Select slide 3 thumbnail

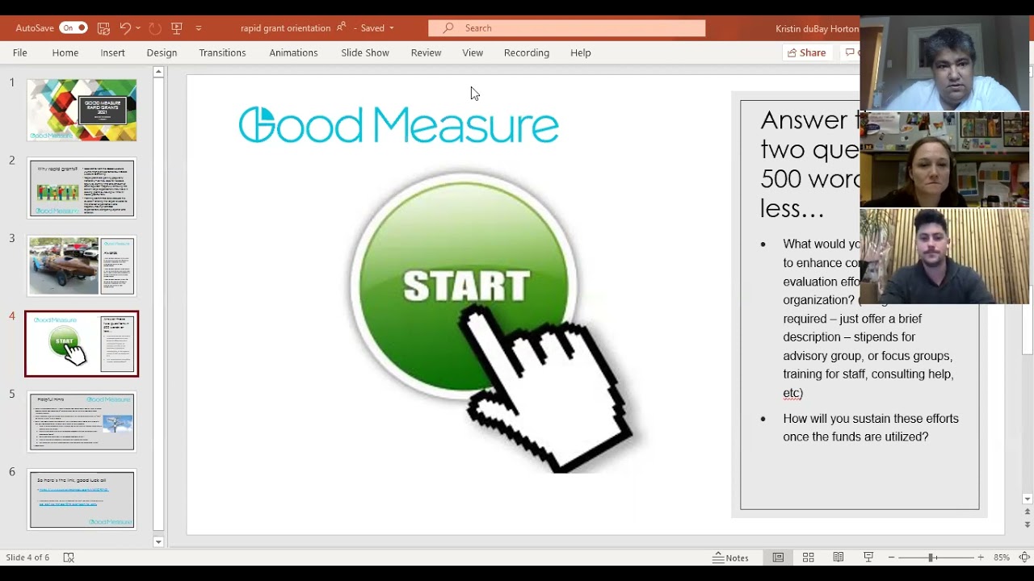coord(82,265)
